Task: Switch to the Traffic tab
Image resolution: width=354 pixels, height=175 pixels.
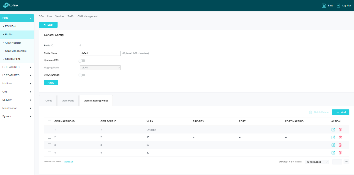Action: tap(71, 16)
